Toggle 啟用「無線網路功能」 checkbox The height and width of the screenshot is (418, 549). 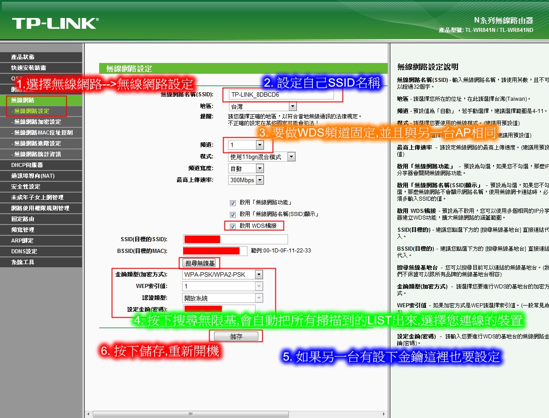point(233,203)
